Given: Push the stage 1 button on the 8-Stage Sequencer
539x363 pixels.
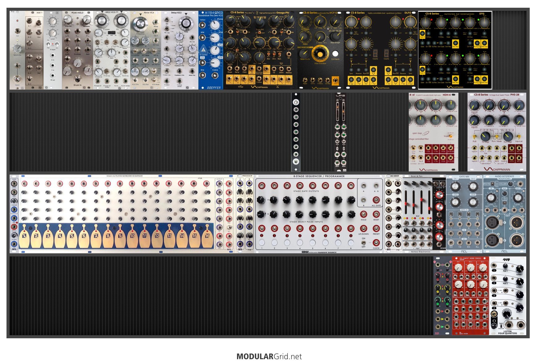Looking at the screenshot, I should click(x=262, y=243).
